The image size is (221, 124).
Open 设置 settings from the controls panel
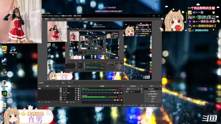tap(152, 99)
